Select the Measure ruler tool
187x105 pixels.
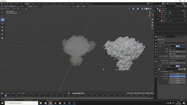(2, 38)
